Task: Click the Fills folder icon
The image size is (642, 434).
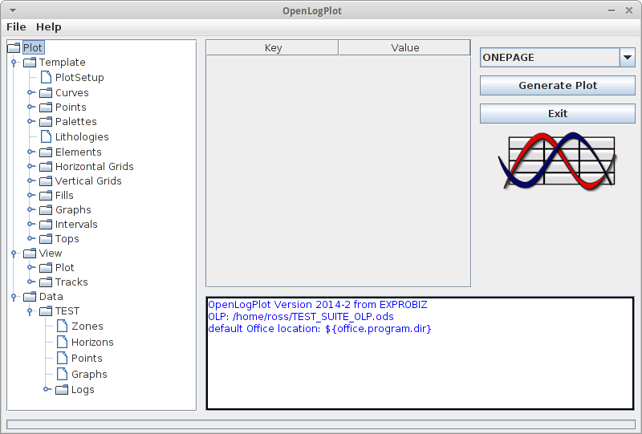Action: [46, 195]
